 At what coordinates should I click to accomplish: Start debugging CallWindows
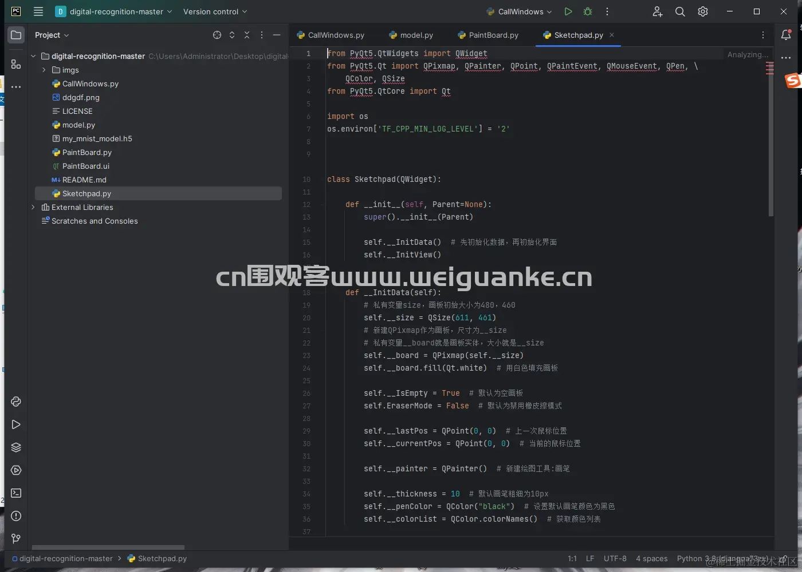588,11
